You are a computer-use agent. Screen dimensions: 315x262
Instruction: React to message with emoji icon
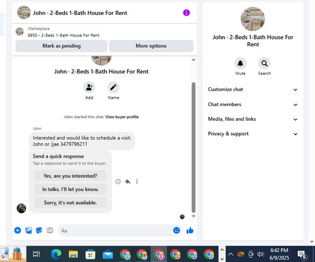coord(118,182)
